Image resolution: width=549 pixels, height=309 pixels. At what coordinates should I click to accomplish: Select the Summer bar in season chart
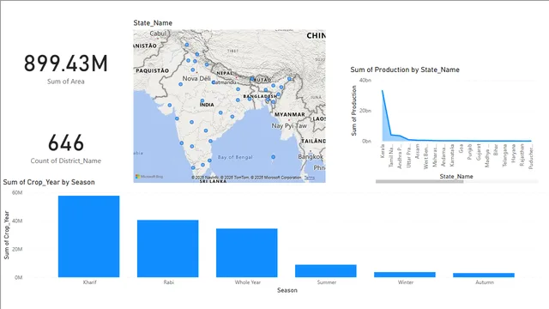(326, 271)
